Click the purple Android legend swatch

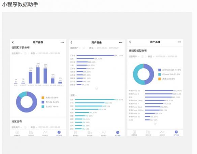pos(160,70)
